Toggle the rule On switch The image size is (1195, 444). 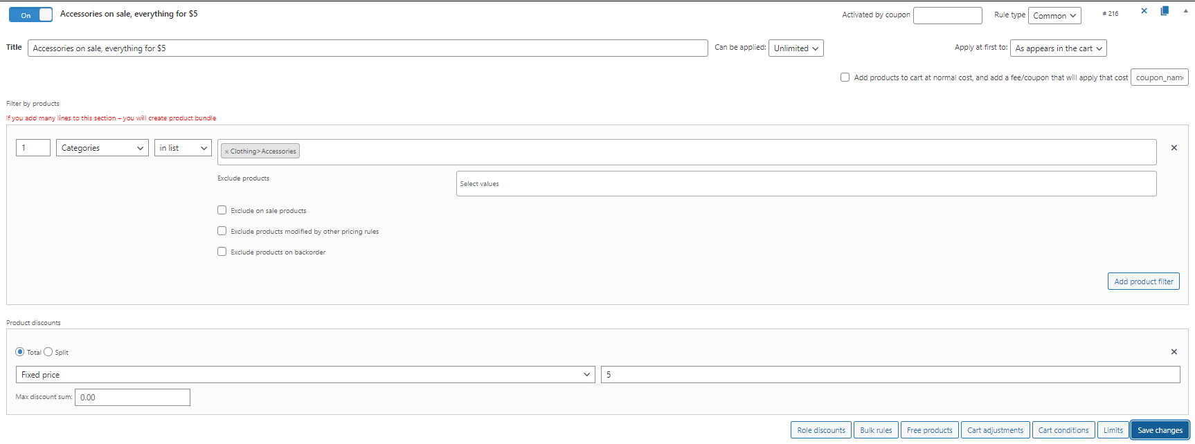pyautogui.click(x=30, y=15)
